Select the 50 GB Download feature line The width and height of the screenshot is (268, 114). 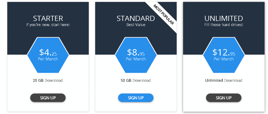click(x=136, y=80)
